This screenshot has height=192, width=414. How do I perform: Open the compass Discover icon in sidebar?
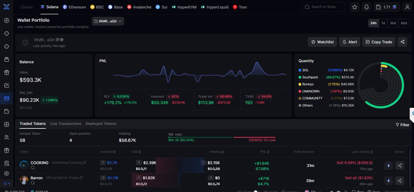click(6, 21)
